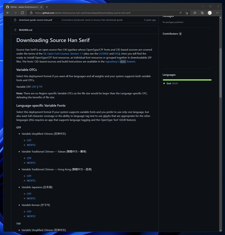Click the 'Variable Korean' list item text
Image resolution: width=225 pixels, height=235 pixels.
pyautogui.click(x=36, y=205)
